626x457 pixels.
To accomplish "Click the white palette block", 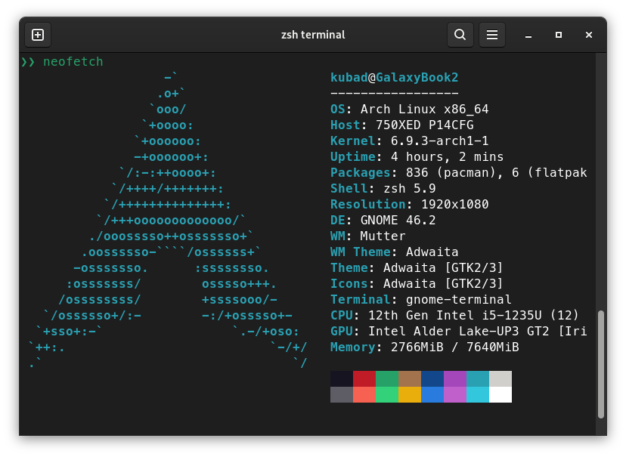I will (x=500, y=395).
